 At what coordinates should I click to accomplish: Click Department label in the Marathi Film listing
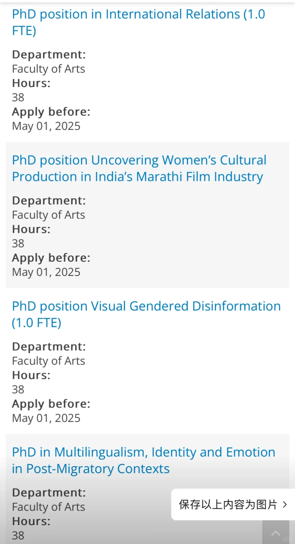(x=49, y=200)
